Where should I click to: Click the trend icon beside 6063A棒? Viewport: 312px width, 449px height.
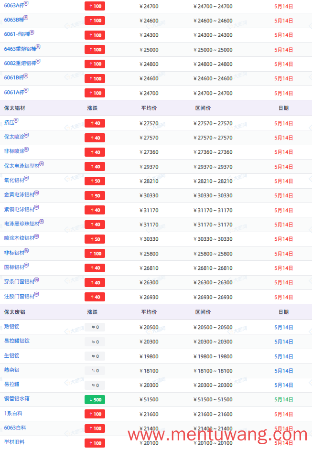coord(26,3)
